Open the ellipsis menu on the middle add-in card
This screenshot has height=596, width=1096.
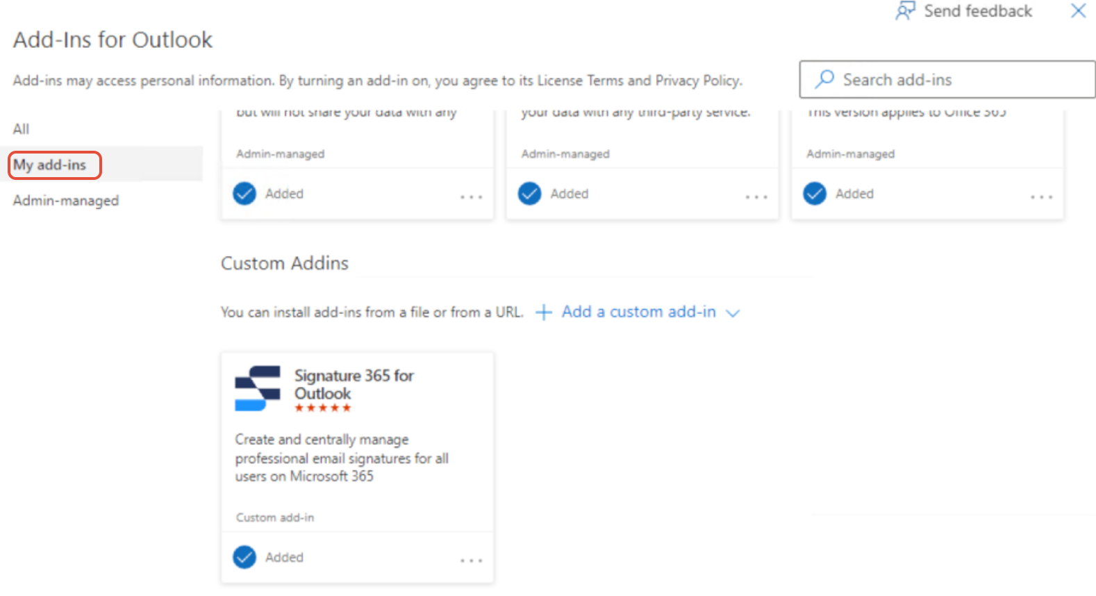756,197
